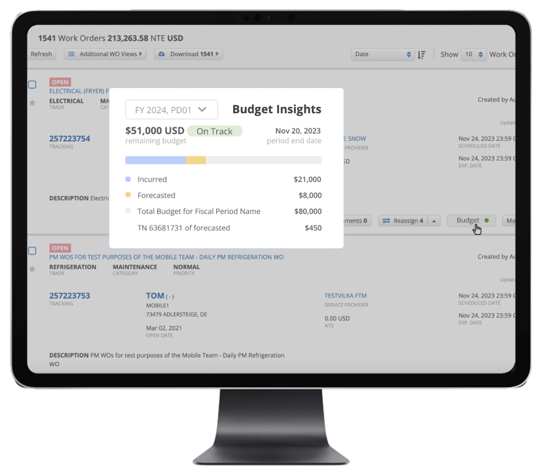Expand the caret next to Reassign 4
Screen dimensions: 542x474
(x=434, y=221)
